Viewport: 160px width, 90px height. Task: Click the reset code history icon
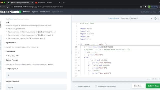coord(155,18)
